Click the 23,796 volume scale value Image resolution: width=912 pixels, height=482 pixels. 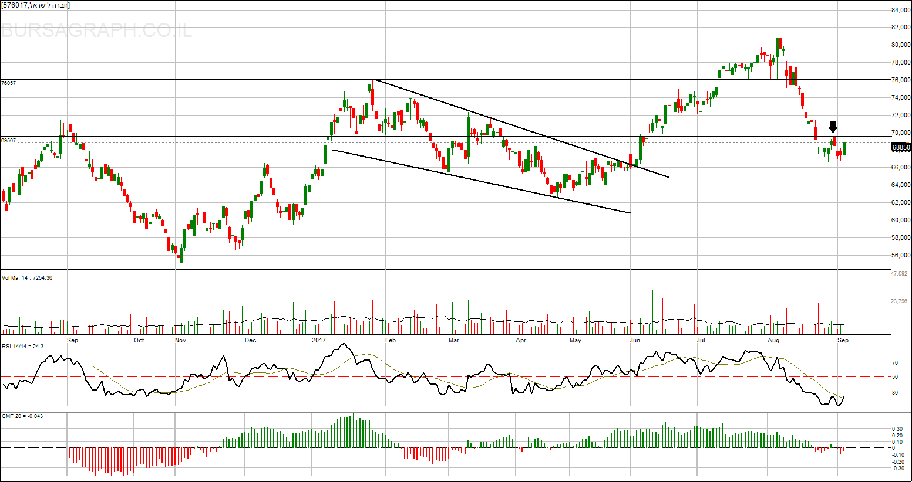click(900, 302)
